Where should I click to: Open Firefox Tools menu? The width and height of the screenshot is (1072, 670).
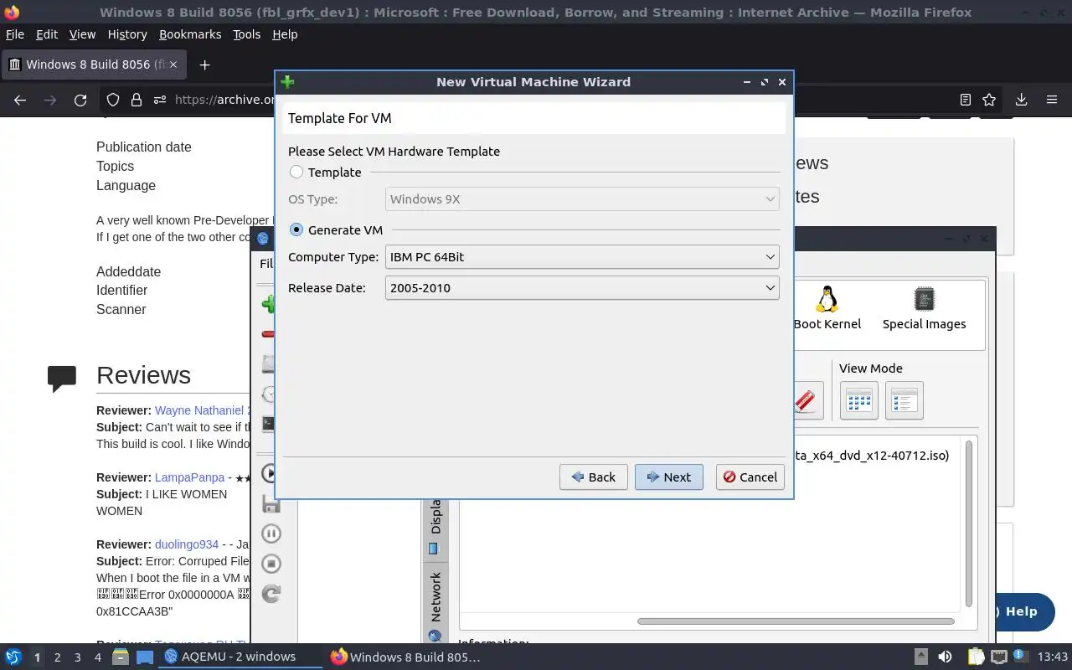pyautogui.click(x=247, y=34)
